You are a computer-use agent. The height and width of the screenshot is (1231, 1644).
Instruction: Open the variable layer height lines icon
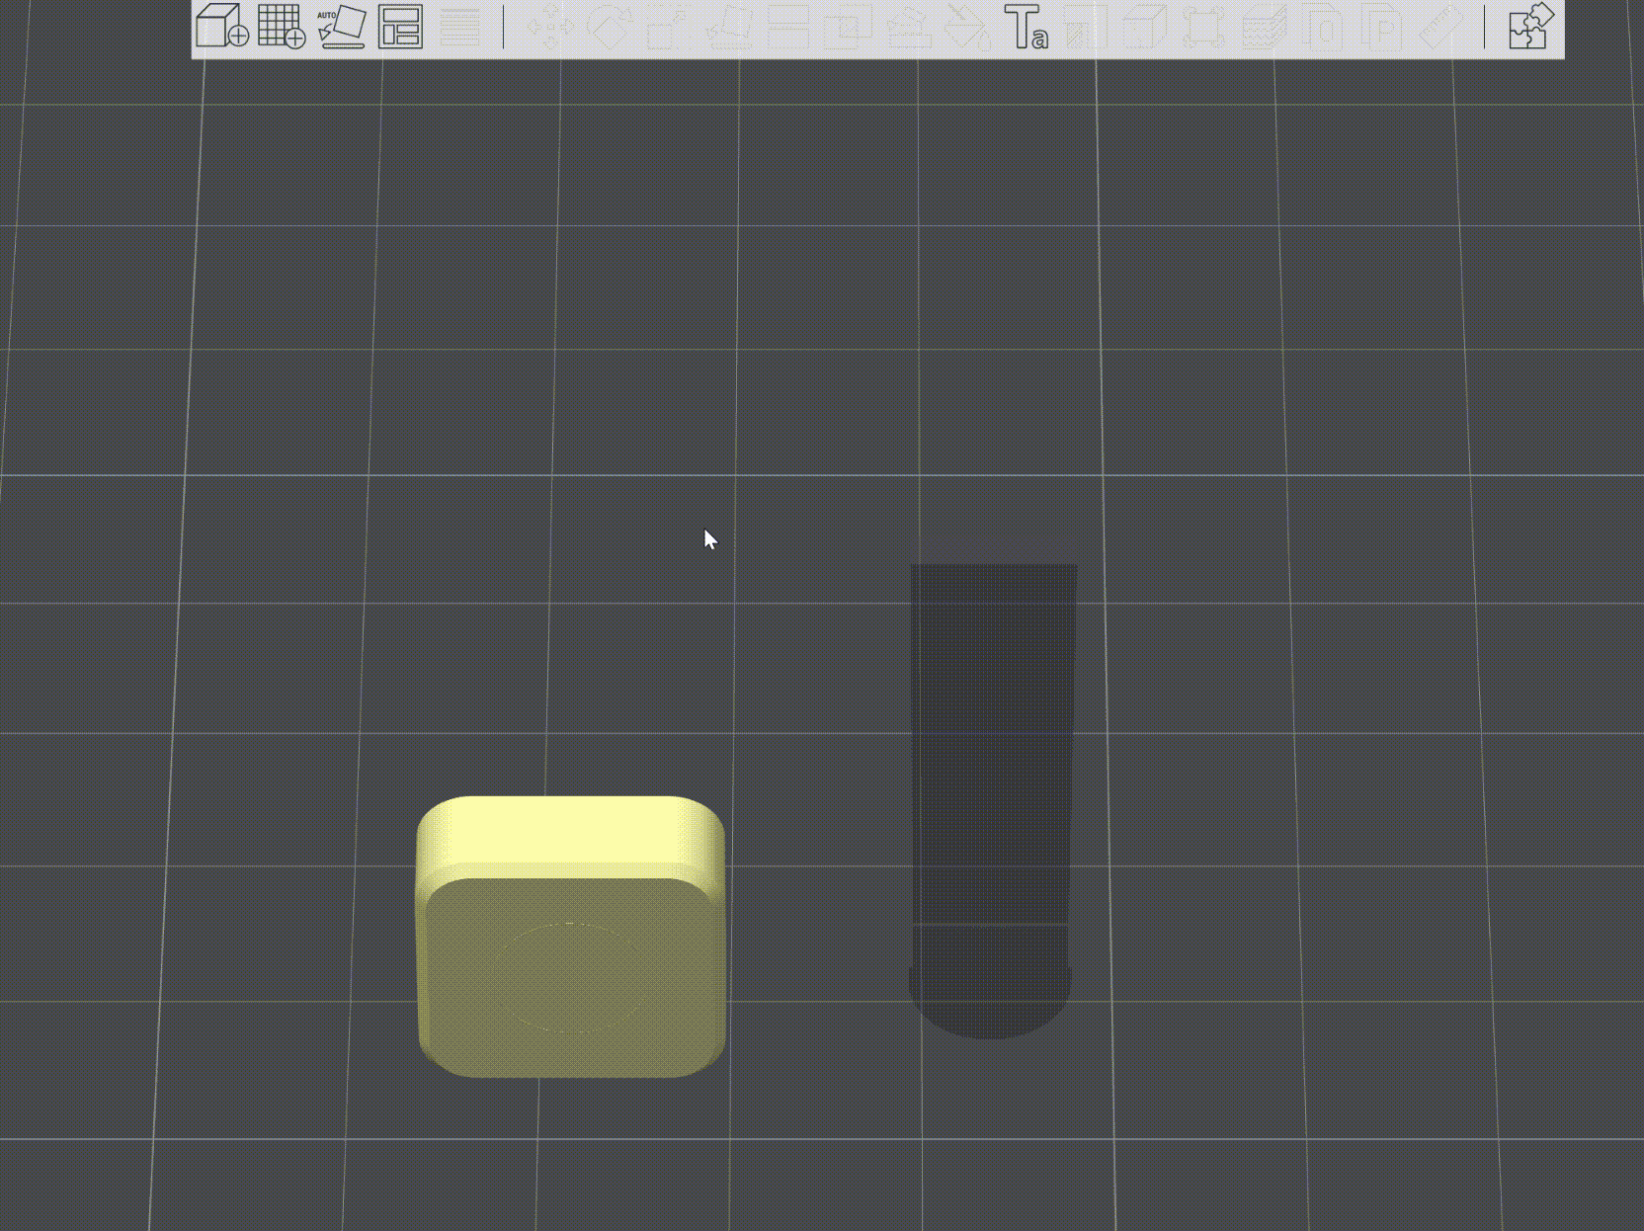tap(460, 27)
